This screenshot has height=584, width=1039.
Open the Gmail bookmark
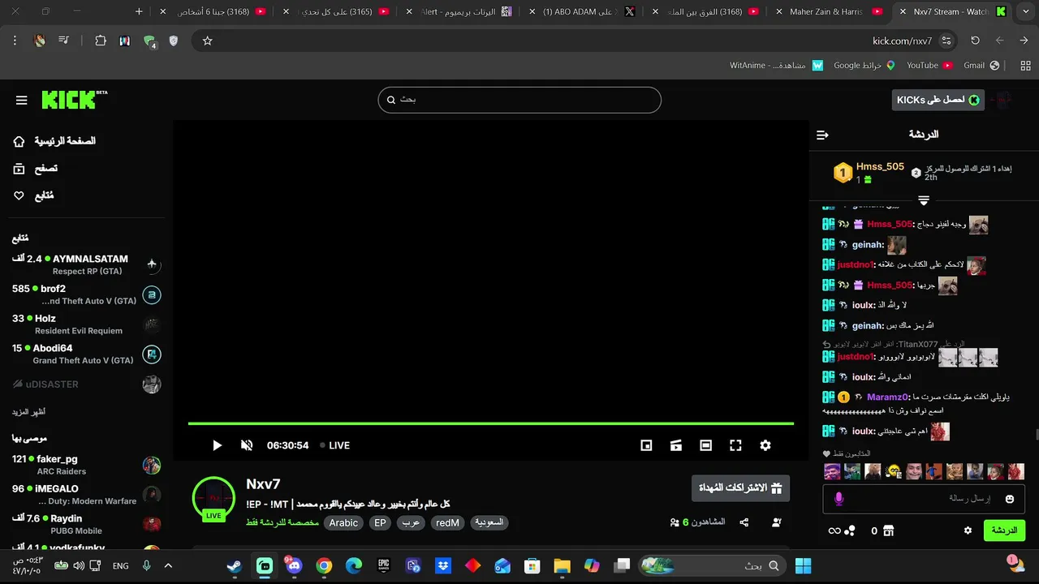(981, 65)
